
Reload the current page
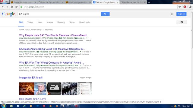tap(12, 7)
